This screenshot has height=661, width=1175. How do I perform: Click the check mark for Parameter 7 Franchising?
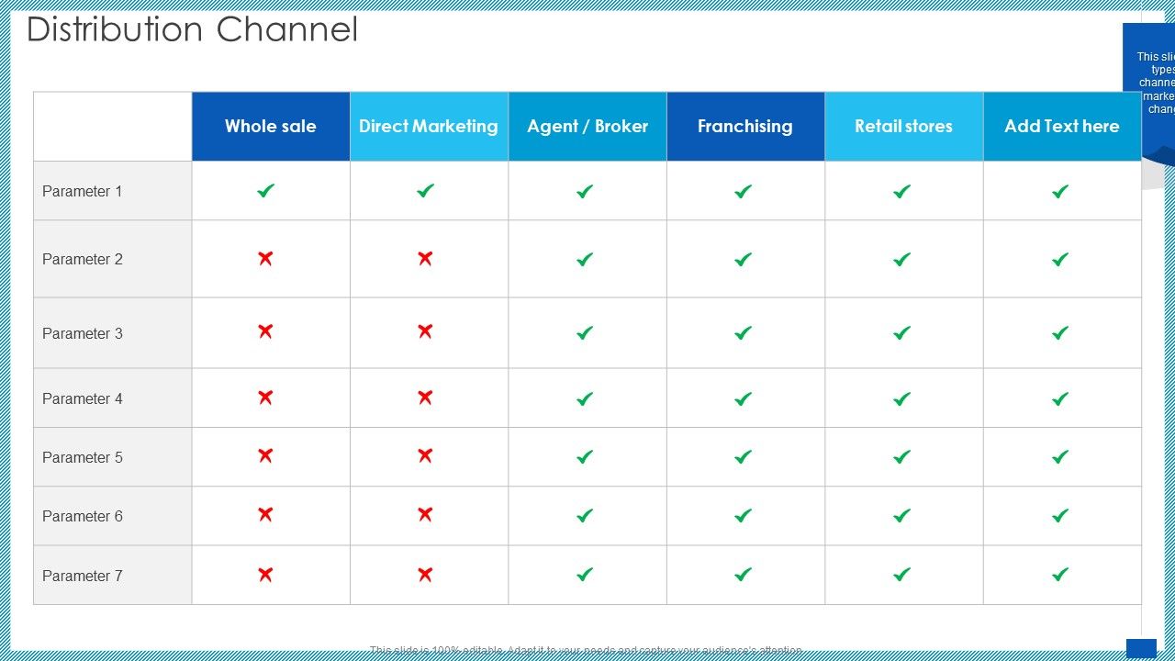click(744, 575)
